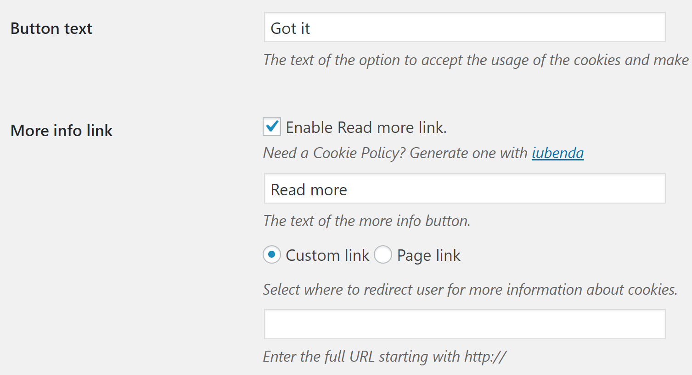Image resolution: width=692 pixels, height=375 pixels.
Task: Select the Custom link radio button
Action: click(x=272, y=255)
